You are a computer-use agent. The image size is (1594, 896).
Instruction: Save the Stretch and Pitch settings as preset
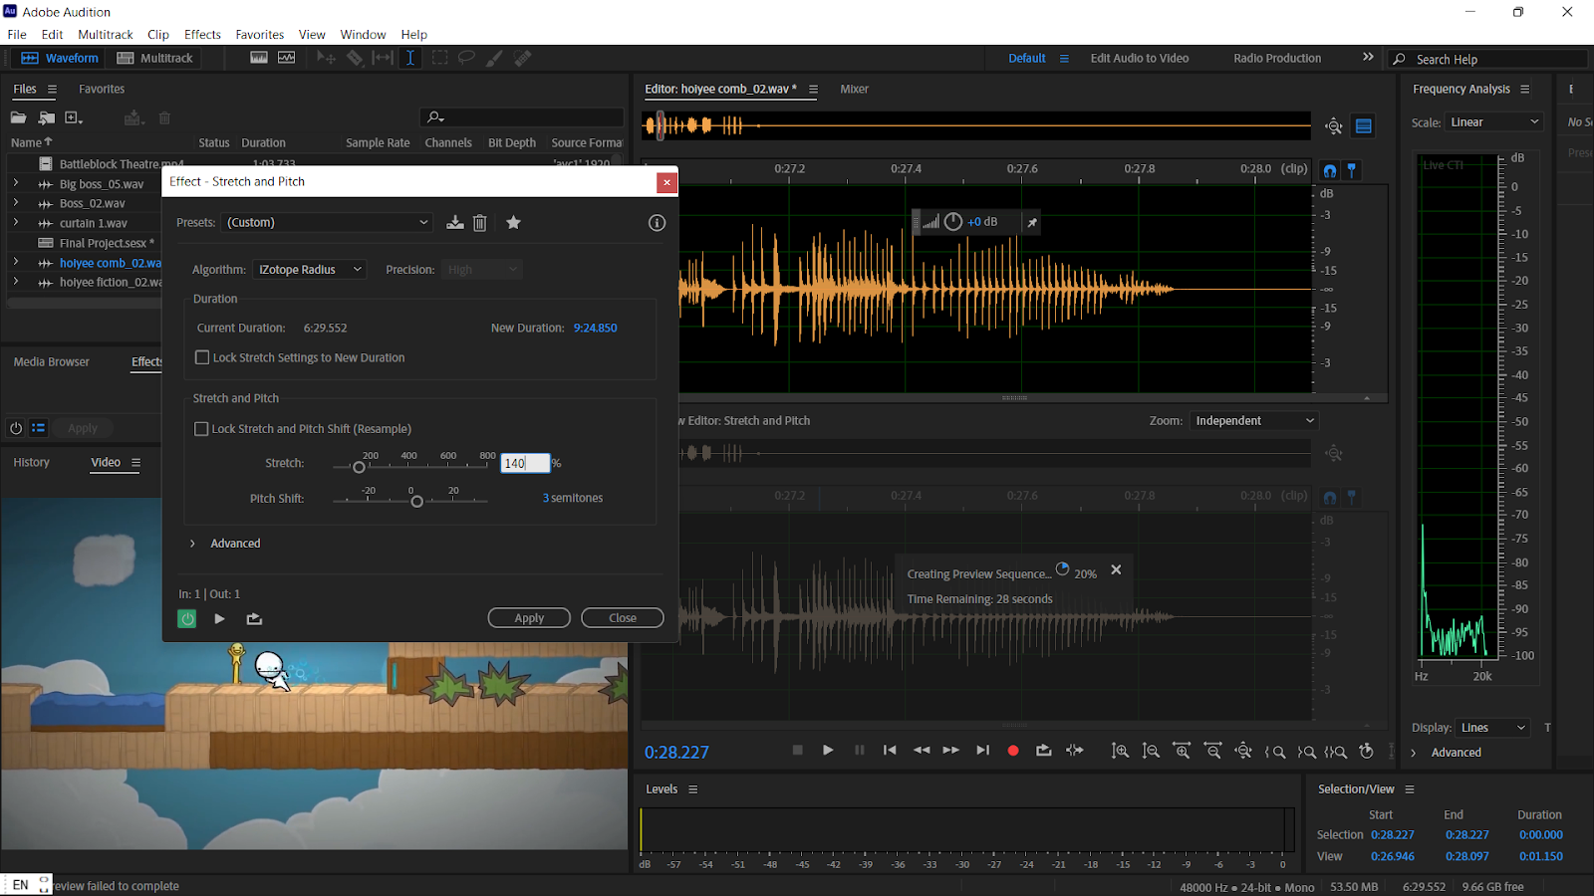pos(454,223)
